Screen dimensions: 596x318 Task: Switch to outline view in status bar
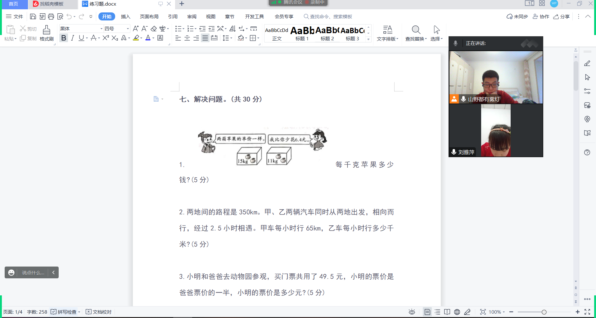point(437,312)
